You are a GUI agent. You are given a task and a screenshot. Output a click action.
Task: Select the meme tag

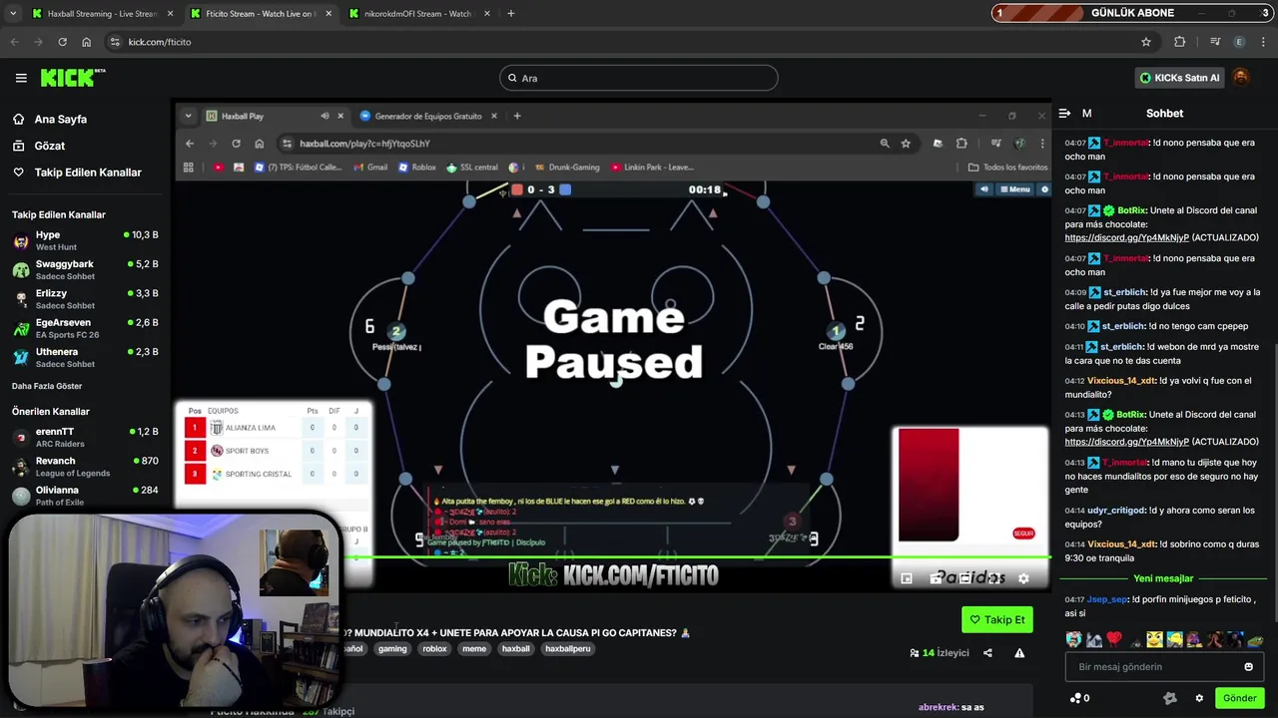click(474, 648)
